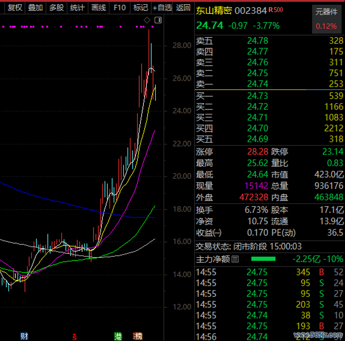Click the 财 financial marker icon
Image resolution: width=345 pixels, height=341 pixels.
[x=24, y=336]
